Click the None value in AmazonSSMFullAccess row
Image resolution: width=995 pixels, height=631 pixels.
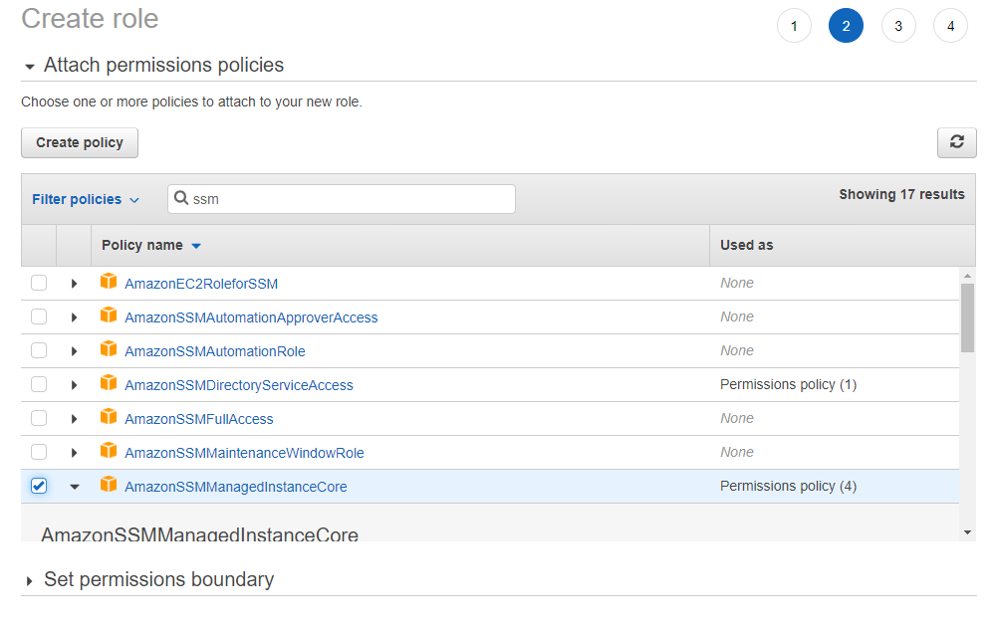point(737,418)
